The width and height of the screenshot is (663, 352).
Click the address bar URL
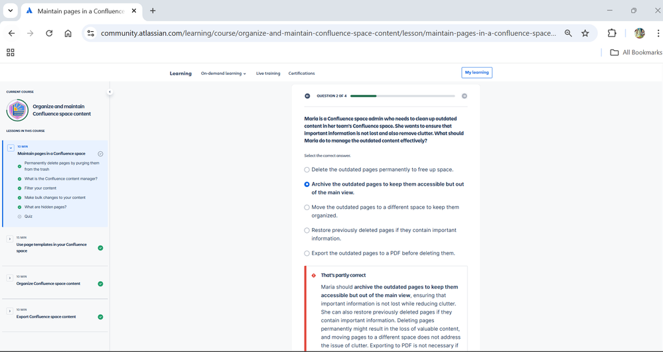[x=329, y=33]
